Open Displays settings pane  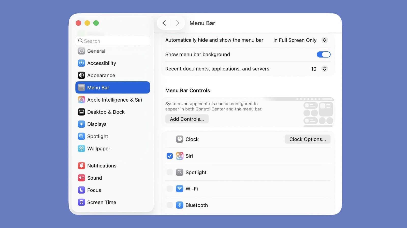113,124
